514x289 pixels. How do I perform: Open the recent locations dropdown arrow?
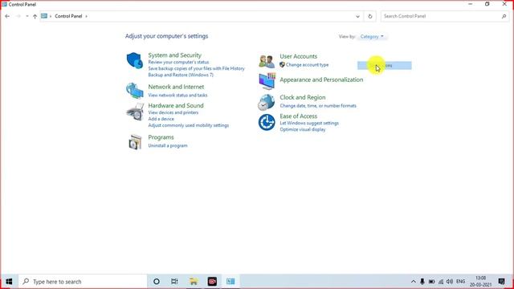click(x=27, y=16)
